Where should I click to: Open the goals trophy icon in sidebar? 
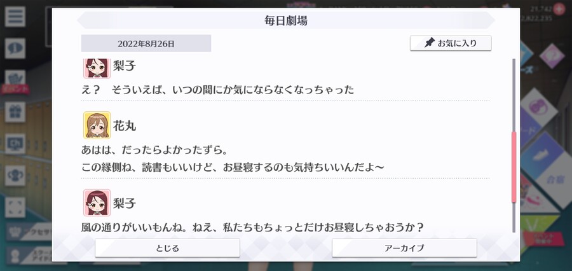[15, 176]
